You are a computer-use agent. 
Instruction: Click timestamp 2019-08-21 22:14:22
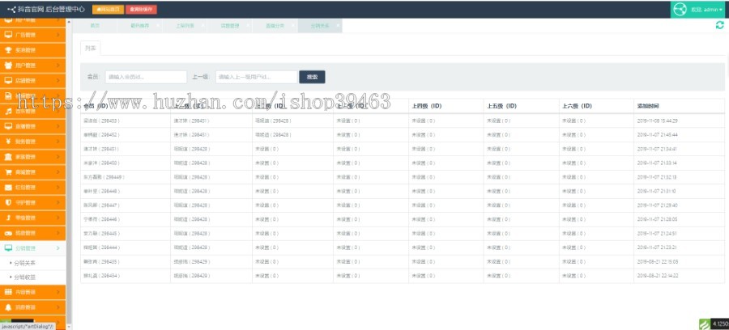[658, 276]
